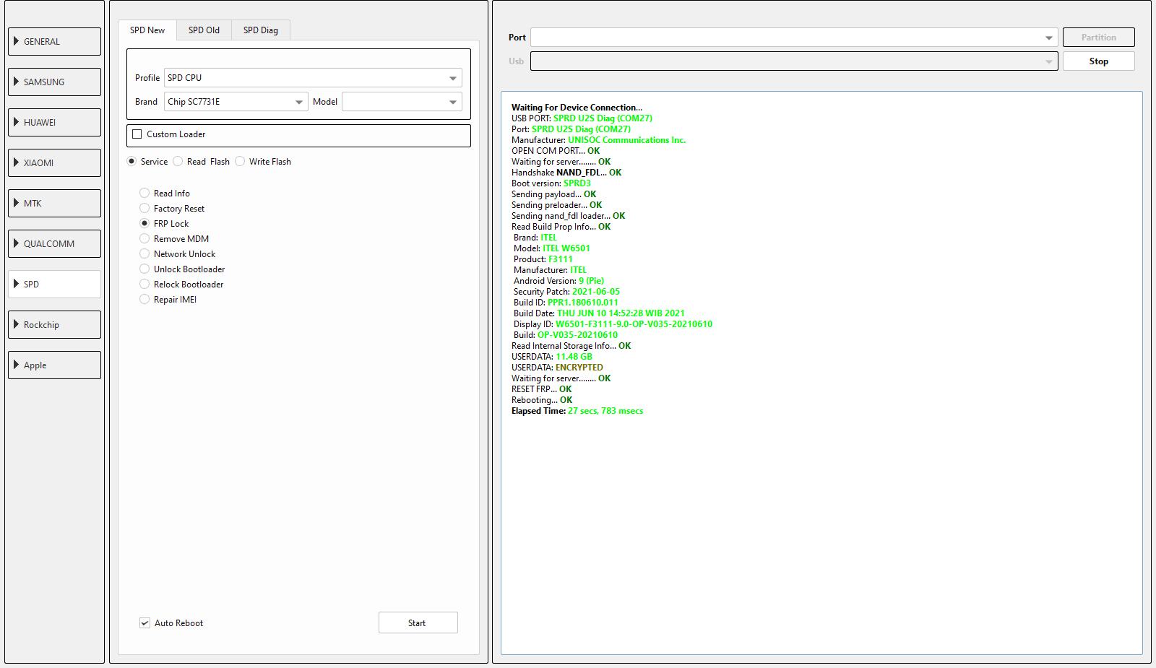Open the SAMSUNG section in sidebar
The width and height of the screenshot is (1156, 668).
click(x=54, y=82)
